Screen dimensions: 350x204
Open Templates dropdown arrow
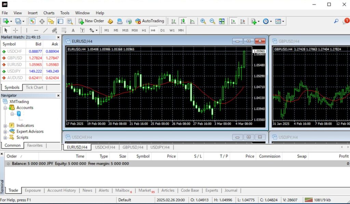point(283,22)
